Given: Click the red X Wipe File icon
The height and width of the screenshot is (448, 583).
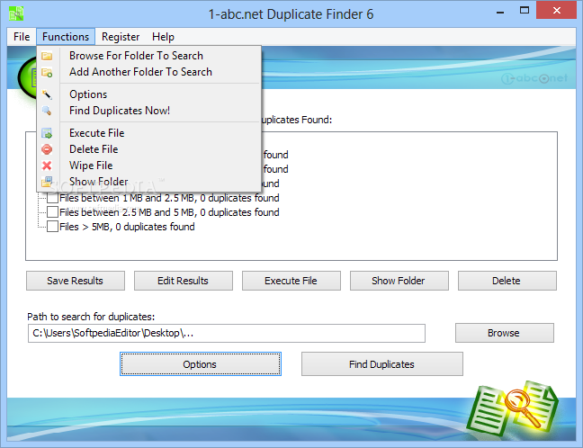Looking at the screenshot, I should point(47,166).
